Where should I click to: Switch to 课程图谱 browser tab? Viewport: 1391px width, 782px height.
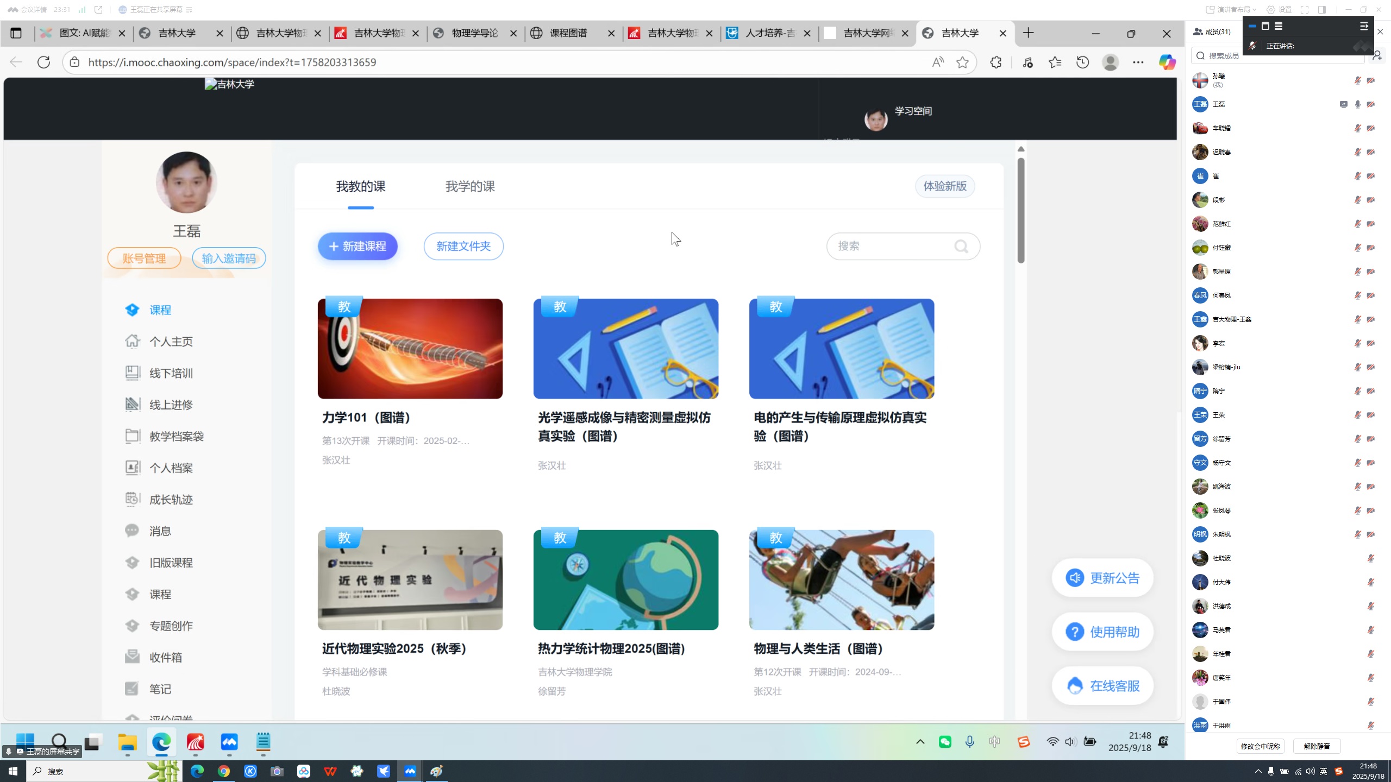(568, 33)
